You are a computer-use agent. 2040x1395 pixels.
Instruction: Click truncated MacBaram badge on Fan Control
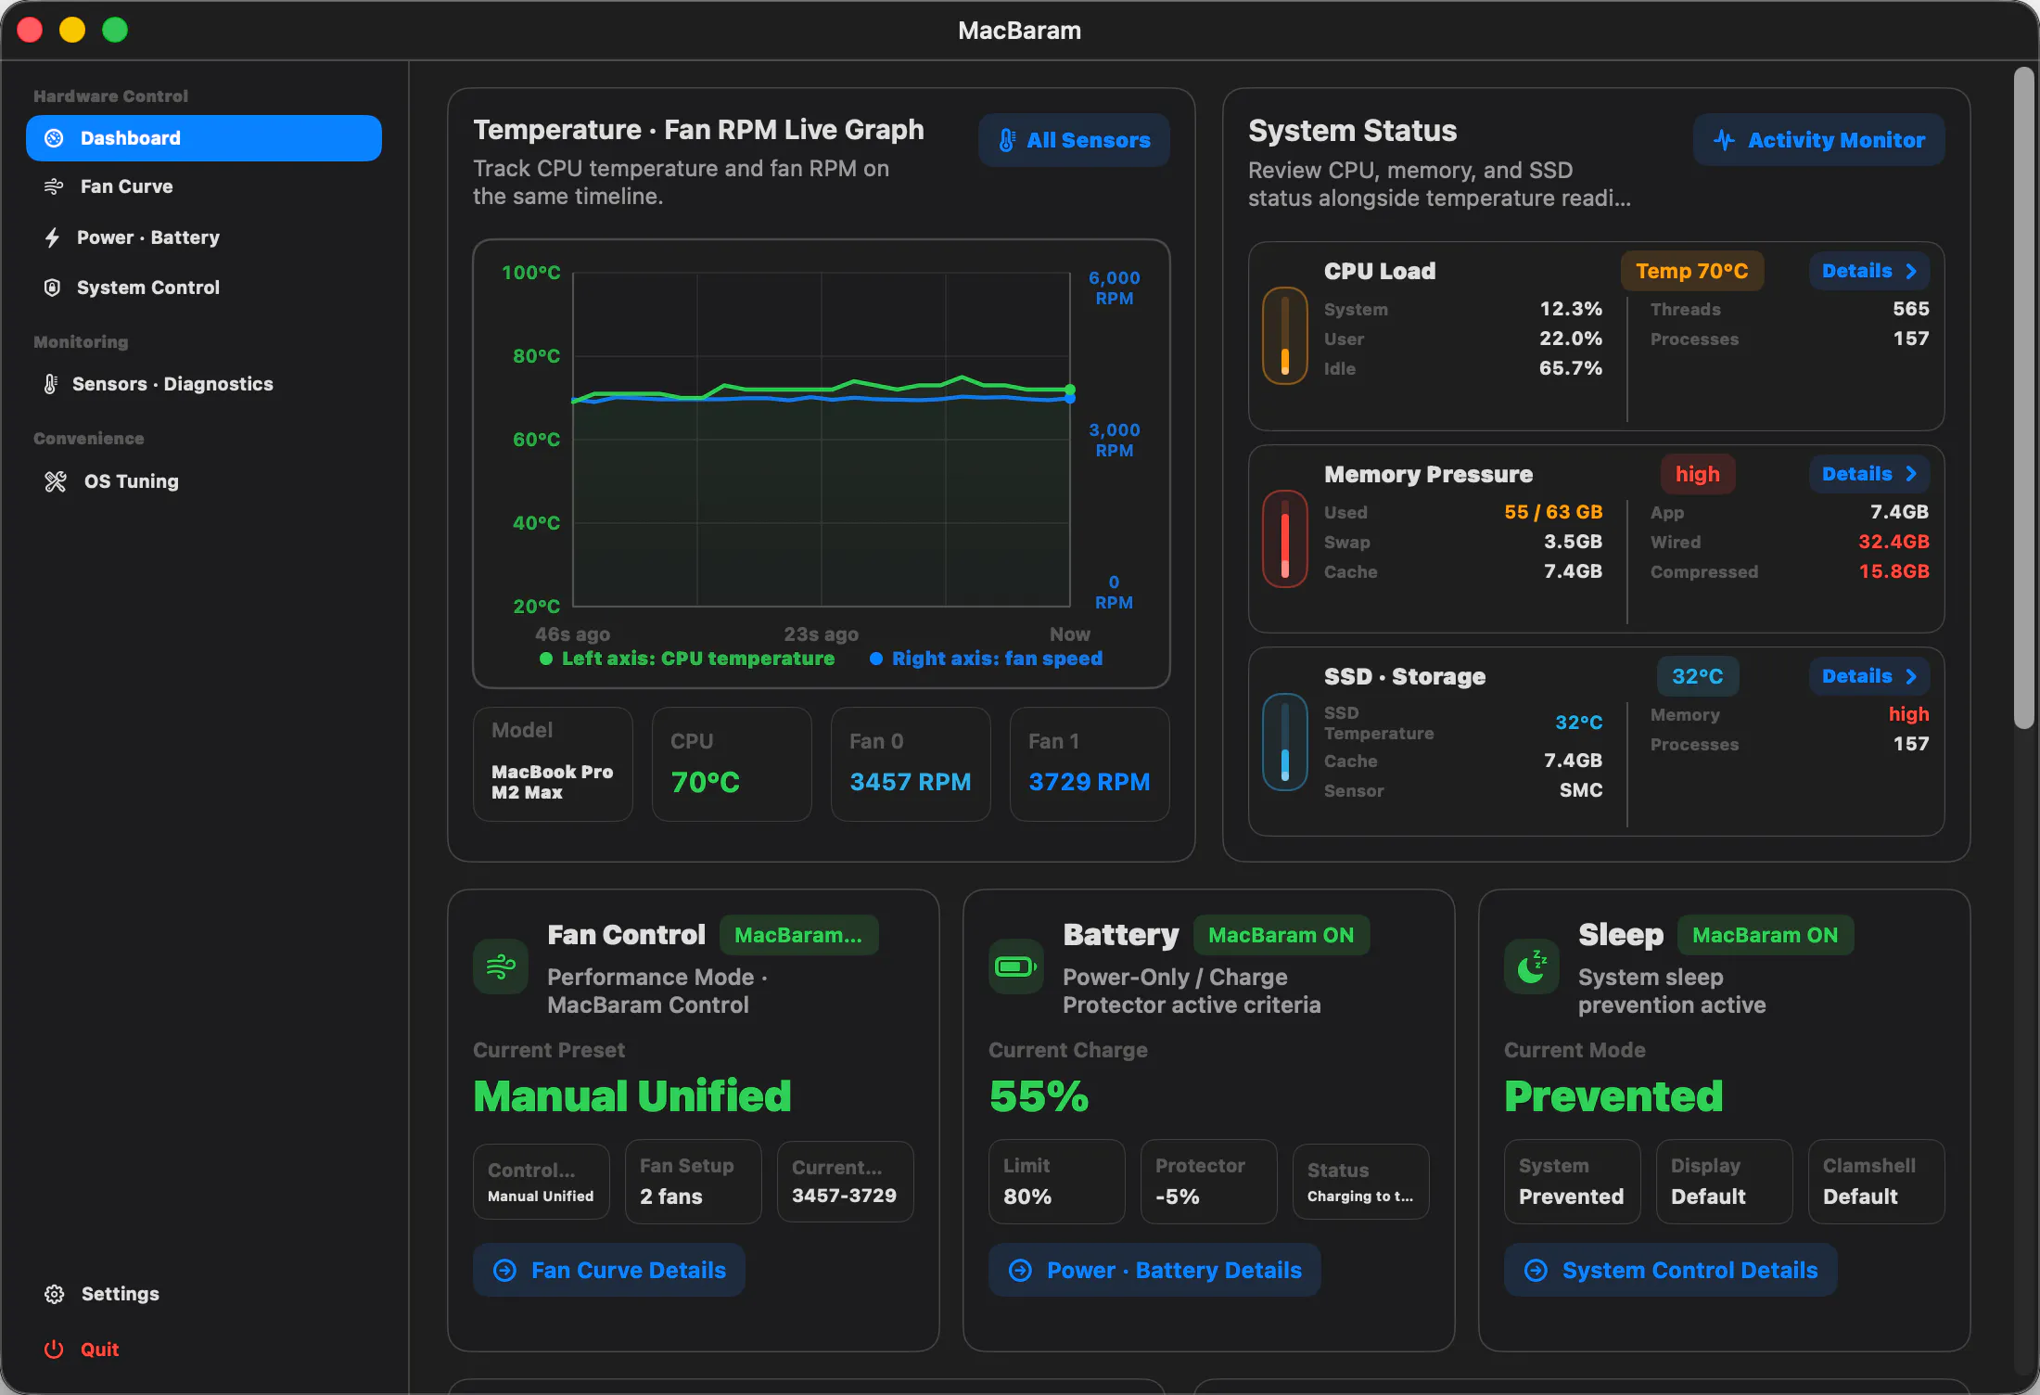(798, 935)
